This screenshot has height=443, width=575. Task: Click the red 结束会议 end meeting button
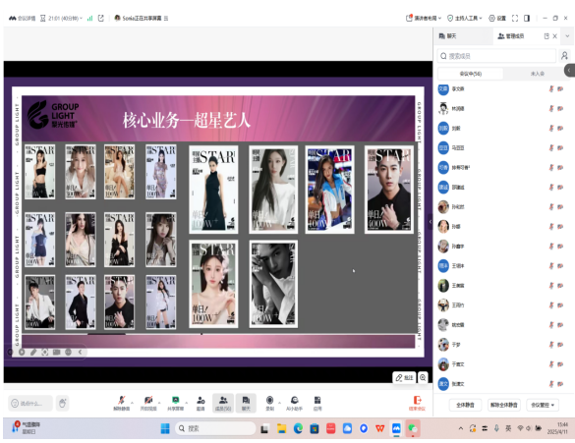click(417, 403)
